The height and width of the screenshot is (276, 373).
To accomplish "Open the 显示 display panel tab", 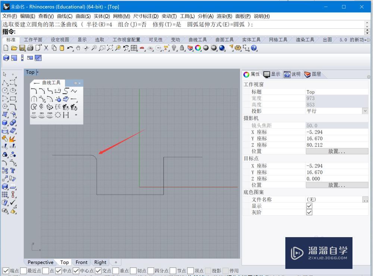I will [272, 74].
